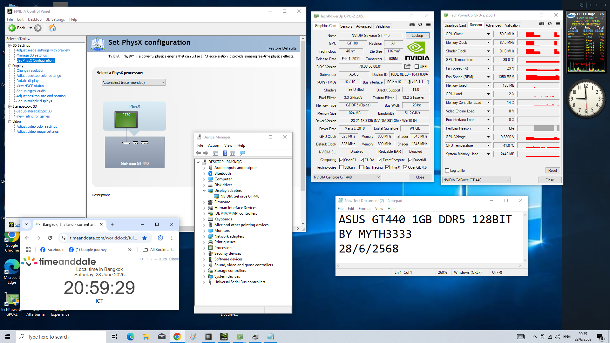Image resolution: width=610 pixels, height=343 pixels.
Task: Click the Lookup button in GPU-Z
Action: click(417, 36)
